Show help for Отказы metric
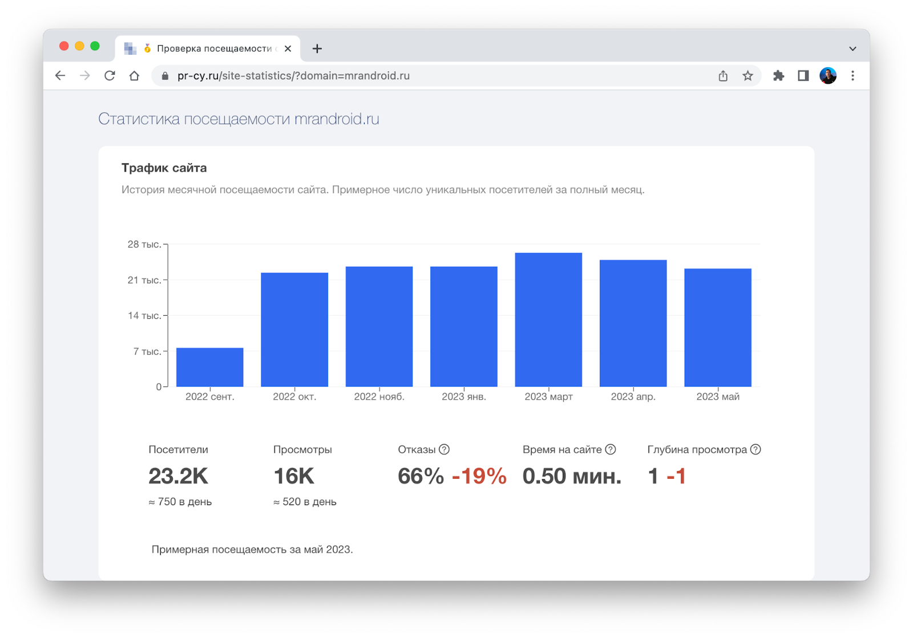 444,449
